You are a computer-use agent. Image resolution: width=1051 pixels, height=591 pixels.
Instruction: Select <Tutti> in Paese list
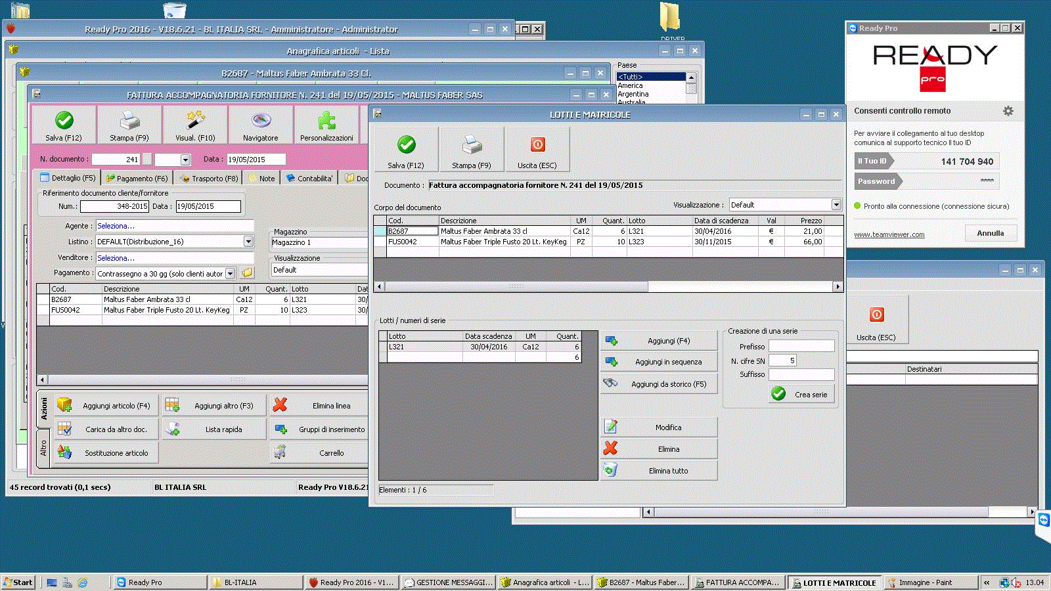pyautogui.click(x=650, y=77)
